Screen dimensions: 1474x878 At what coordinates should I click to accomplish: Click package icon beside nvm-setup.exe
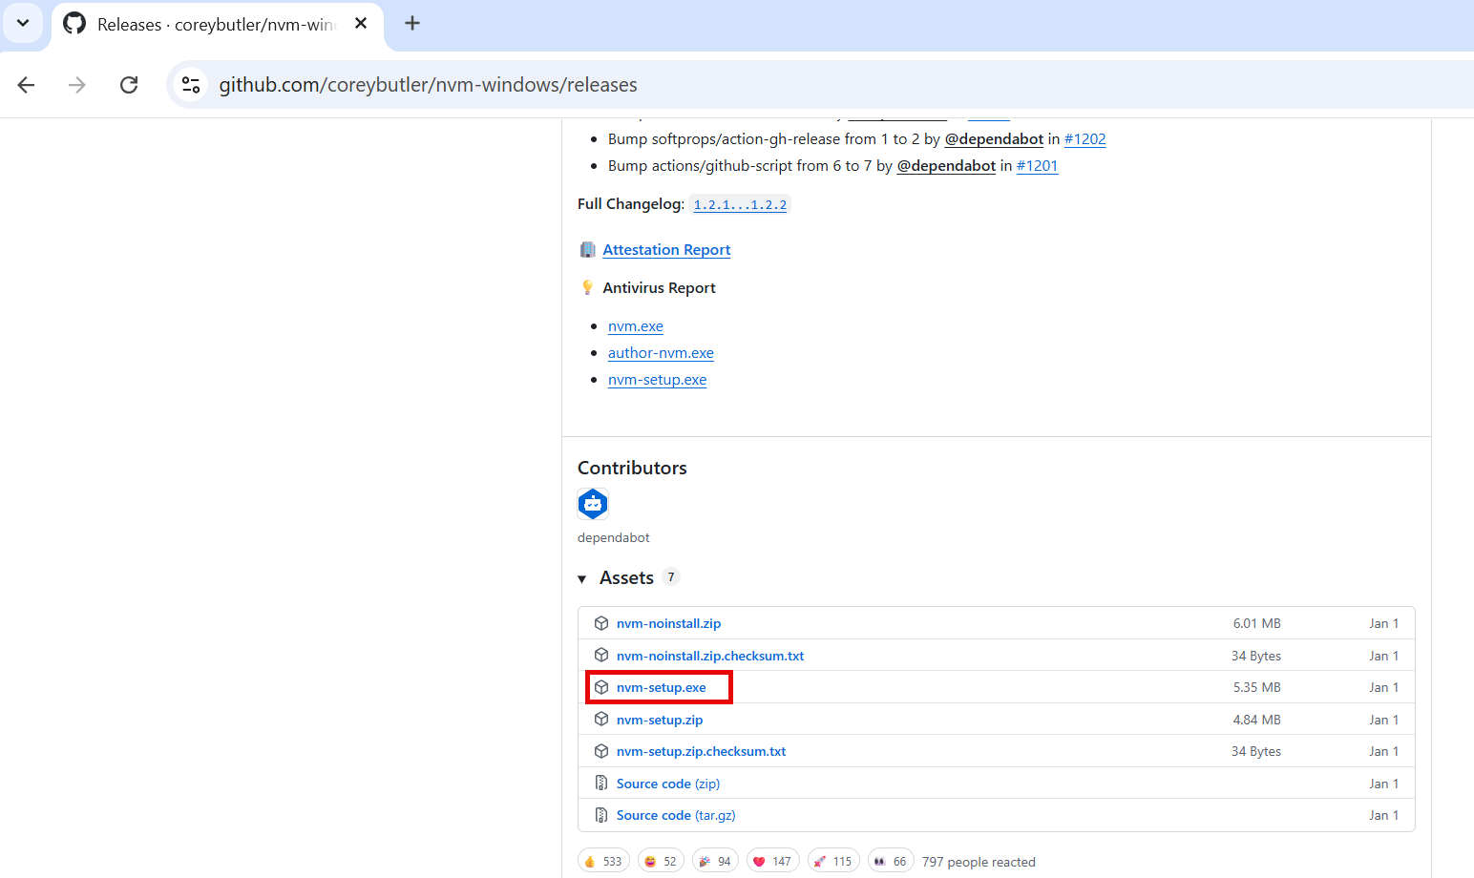coord(601,687)
